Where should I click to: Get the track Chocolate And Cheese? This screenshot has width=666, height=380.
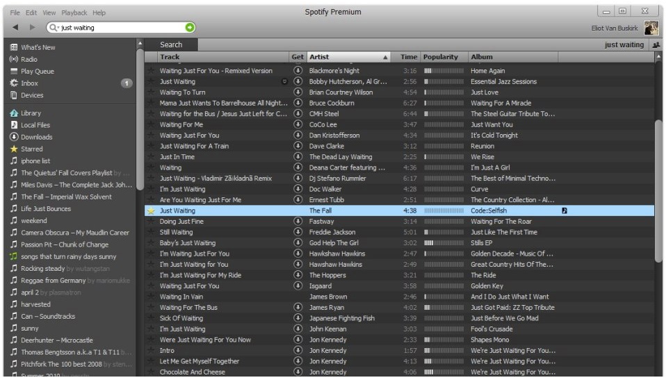pyautogui.click(x=298, y=372)
